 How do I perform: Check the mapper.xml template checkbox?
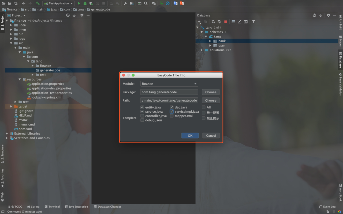tap(172, 116)
